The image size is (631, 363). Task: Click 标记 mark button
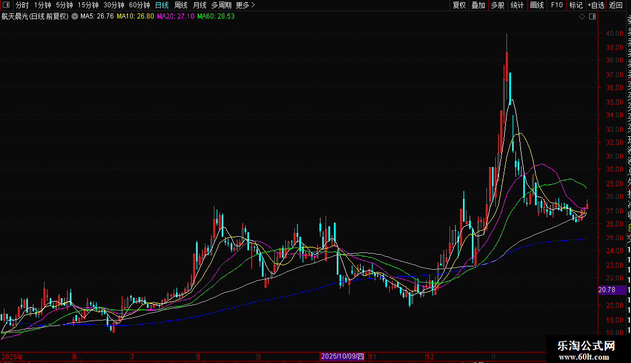coord(576,5)
